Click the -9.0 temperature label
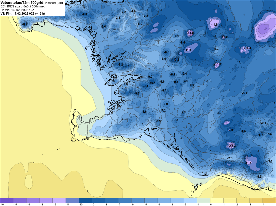Screen dimensions: 276x206 tap(150, 77)
